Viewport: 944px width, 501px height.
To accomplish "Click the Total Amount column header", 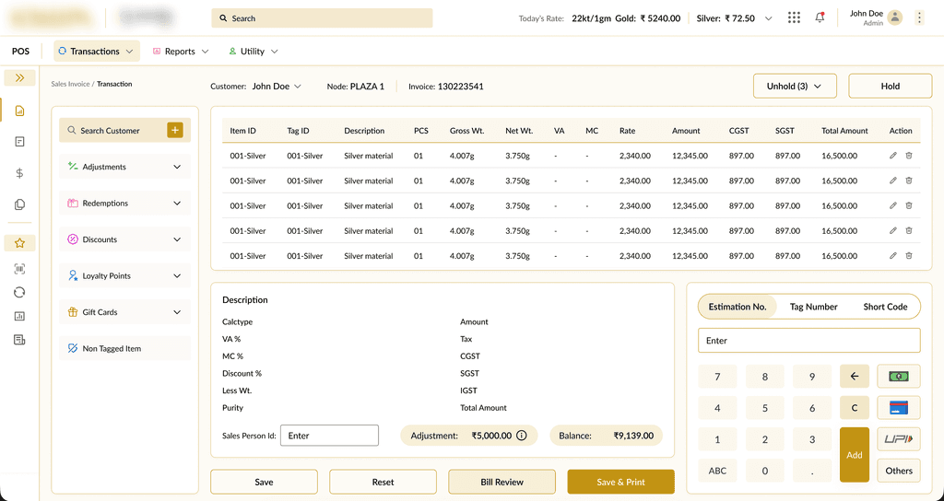I will pyautogui.click(x=844, y=131).
